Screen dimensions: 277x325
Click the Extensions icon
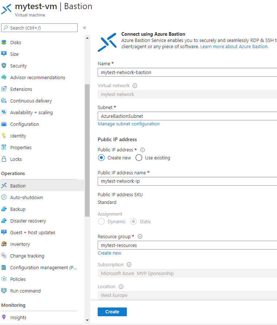pos(4,89)
